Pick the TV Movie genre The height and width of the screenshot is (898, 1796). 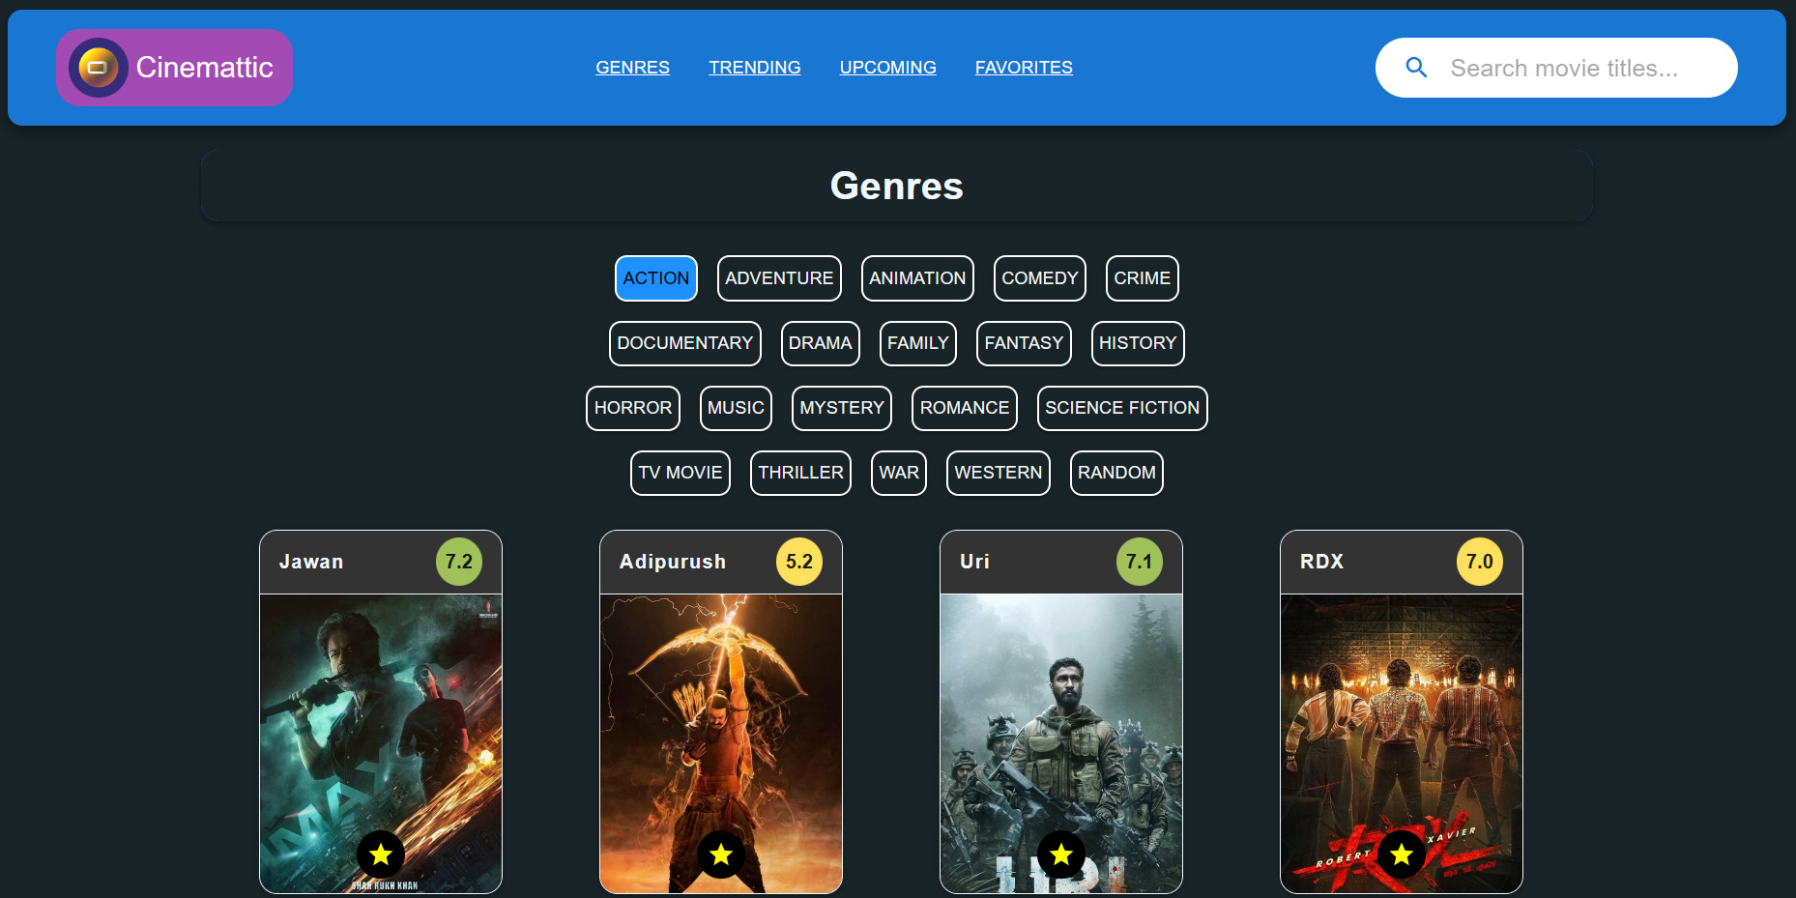pyautogui.click(x=681, y=473)
